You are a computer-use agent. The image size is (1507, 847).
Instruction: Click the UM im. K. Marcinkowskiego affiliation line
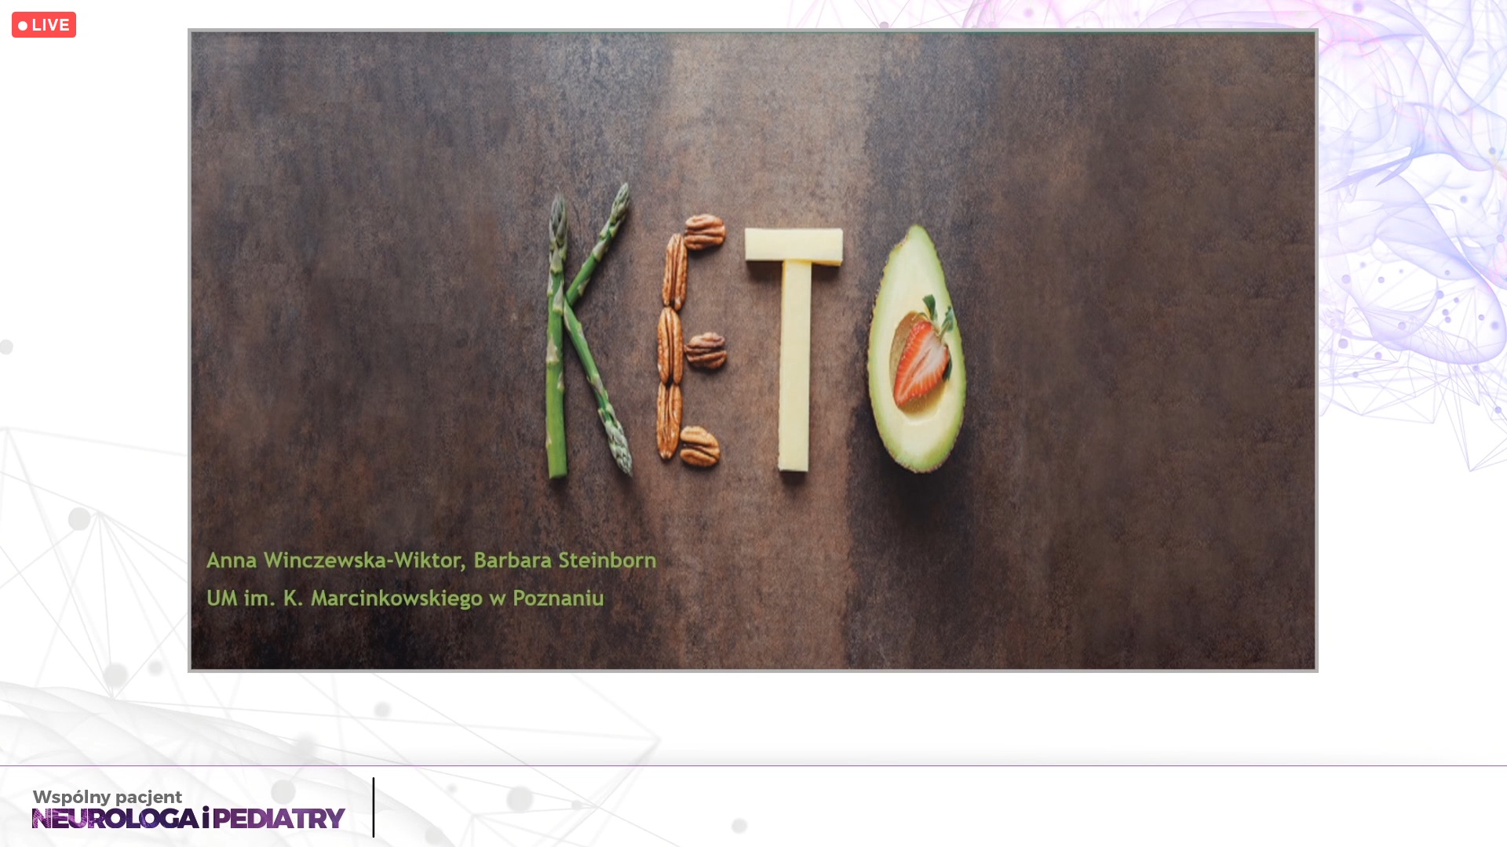[x=405, y=598]
